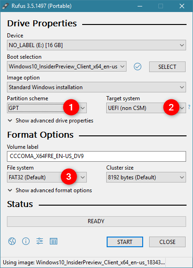
Task: Click the CLOSE button
Action: tap(167, 242)
